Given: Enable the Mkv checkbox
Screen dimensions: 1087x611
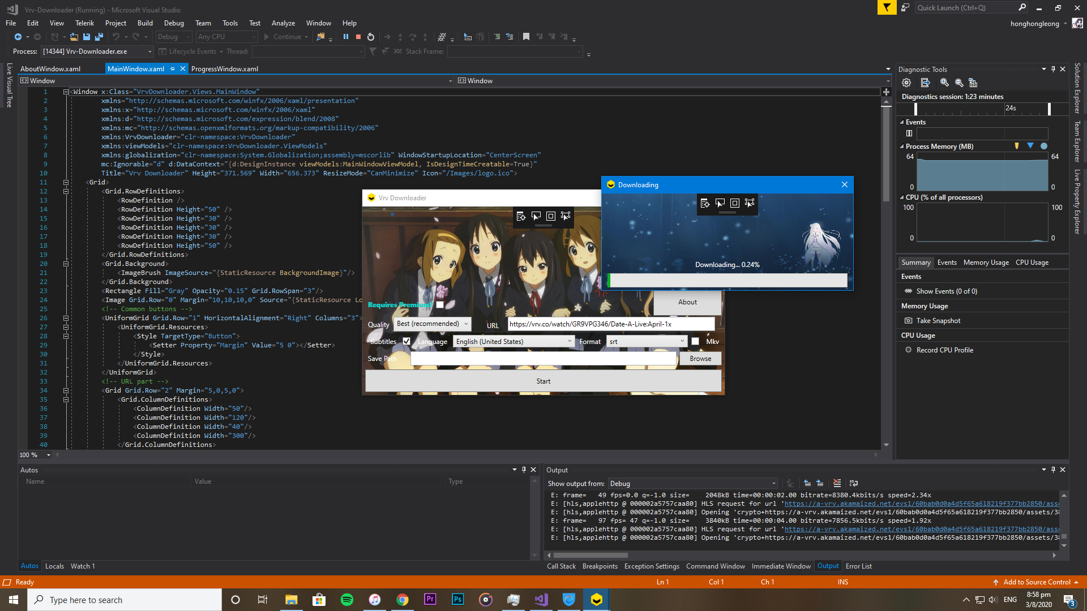Looking at the screenshot, I should (695, 341).
